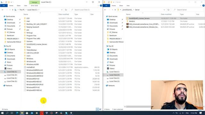
Task: Click _SolidSQUAD_ in the Server address bar
Action: [127, 10]
